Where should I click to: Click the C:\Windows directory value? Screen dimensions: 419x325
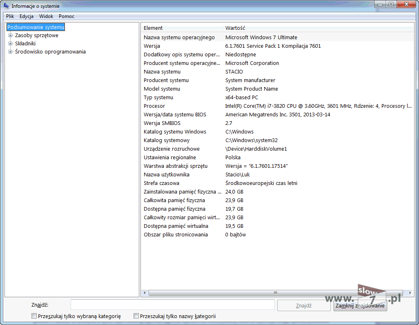pos(239,131)
